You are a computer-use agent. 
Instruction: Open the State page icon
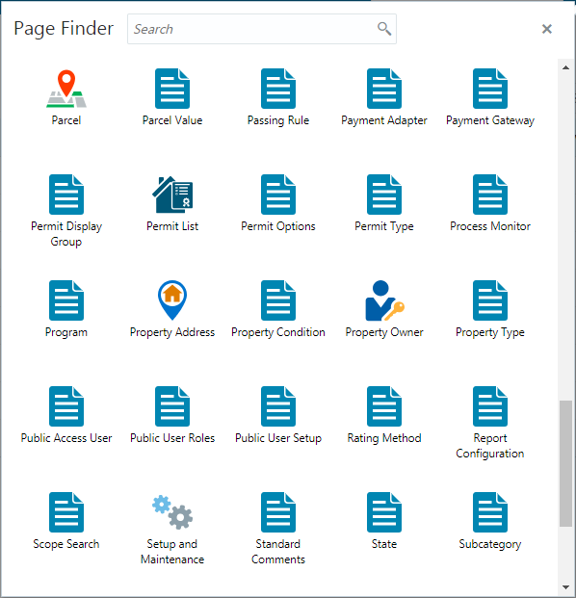pyautogui.click(x=384, y=512)
